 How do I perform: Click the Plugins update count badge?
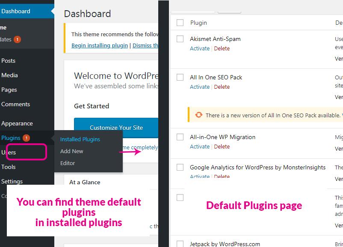pyautogui.click(x=26, y=138)
